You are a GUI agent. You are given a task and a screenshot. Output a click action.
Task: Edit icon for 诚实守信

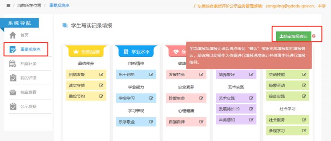101,85
